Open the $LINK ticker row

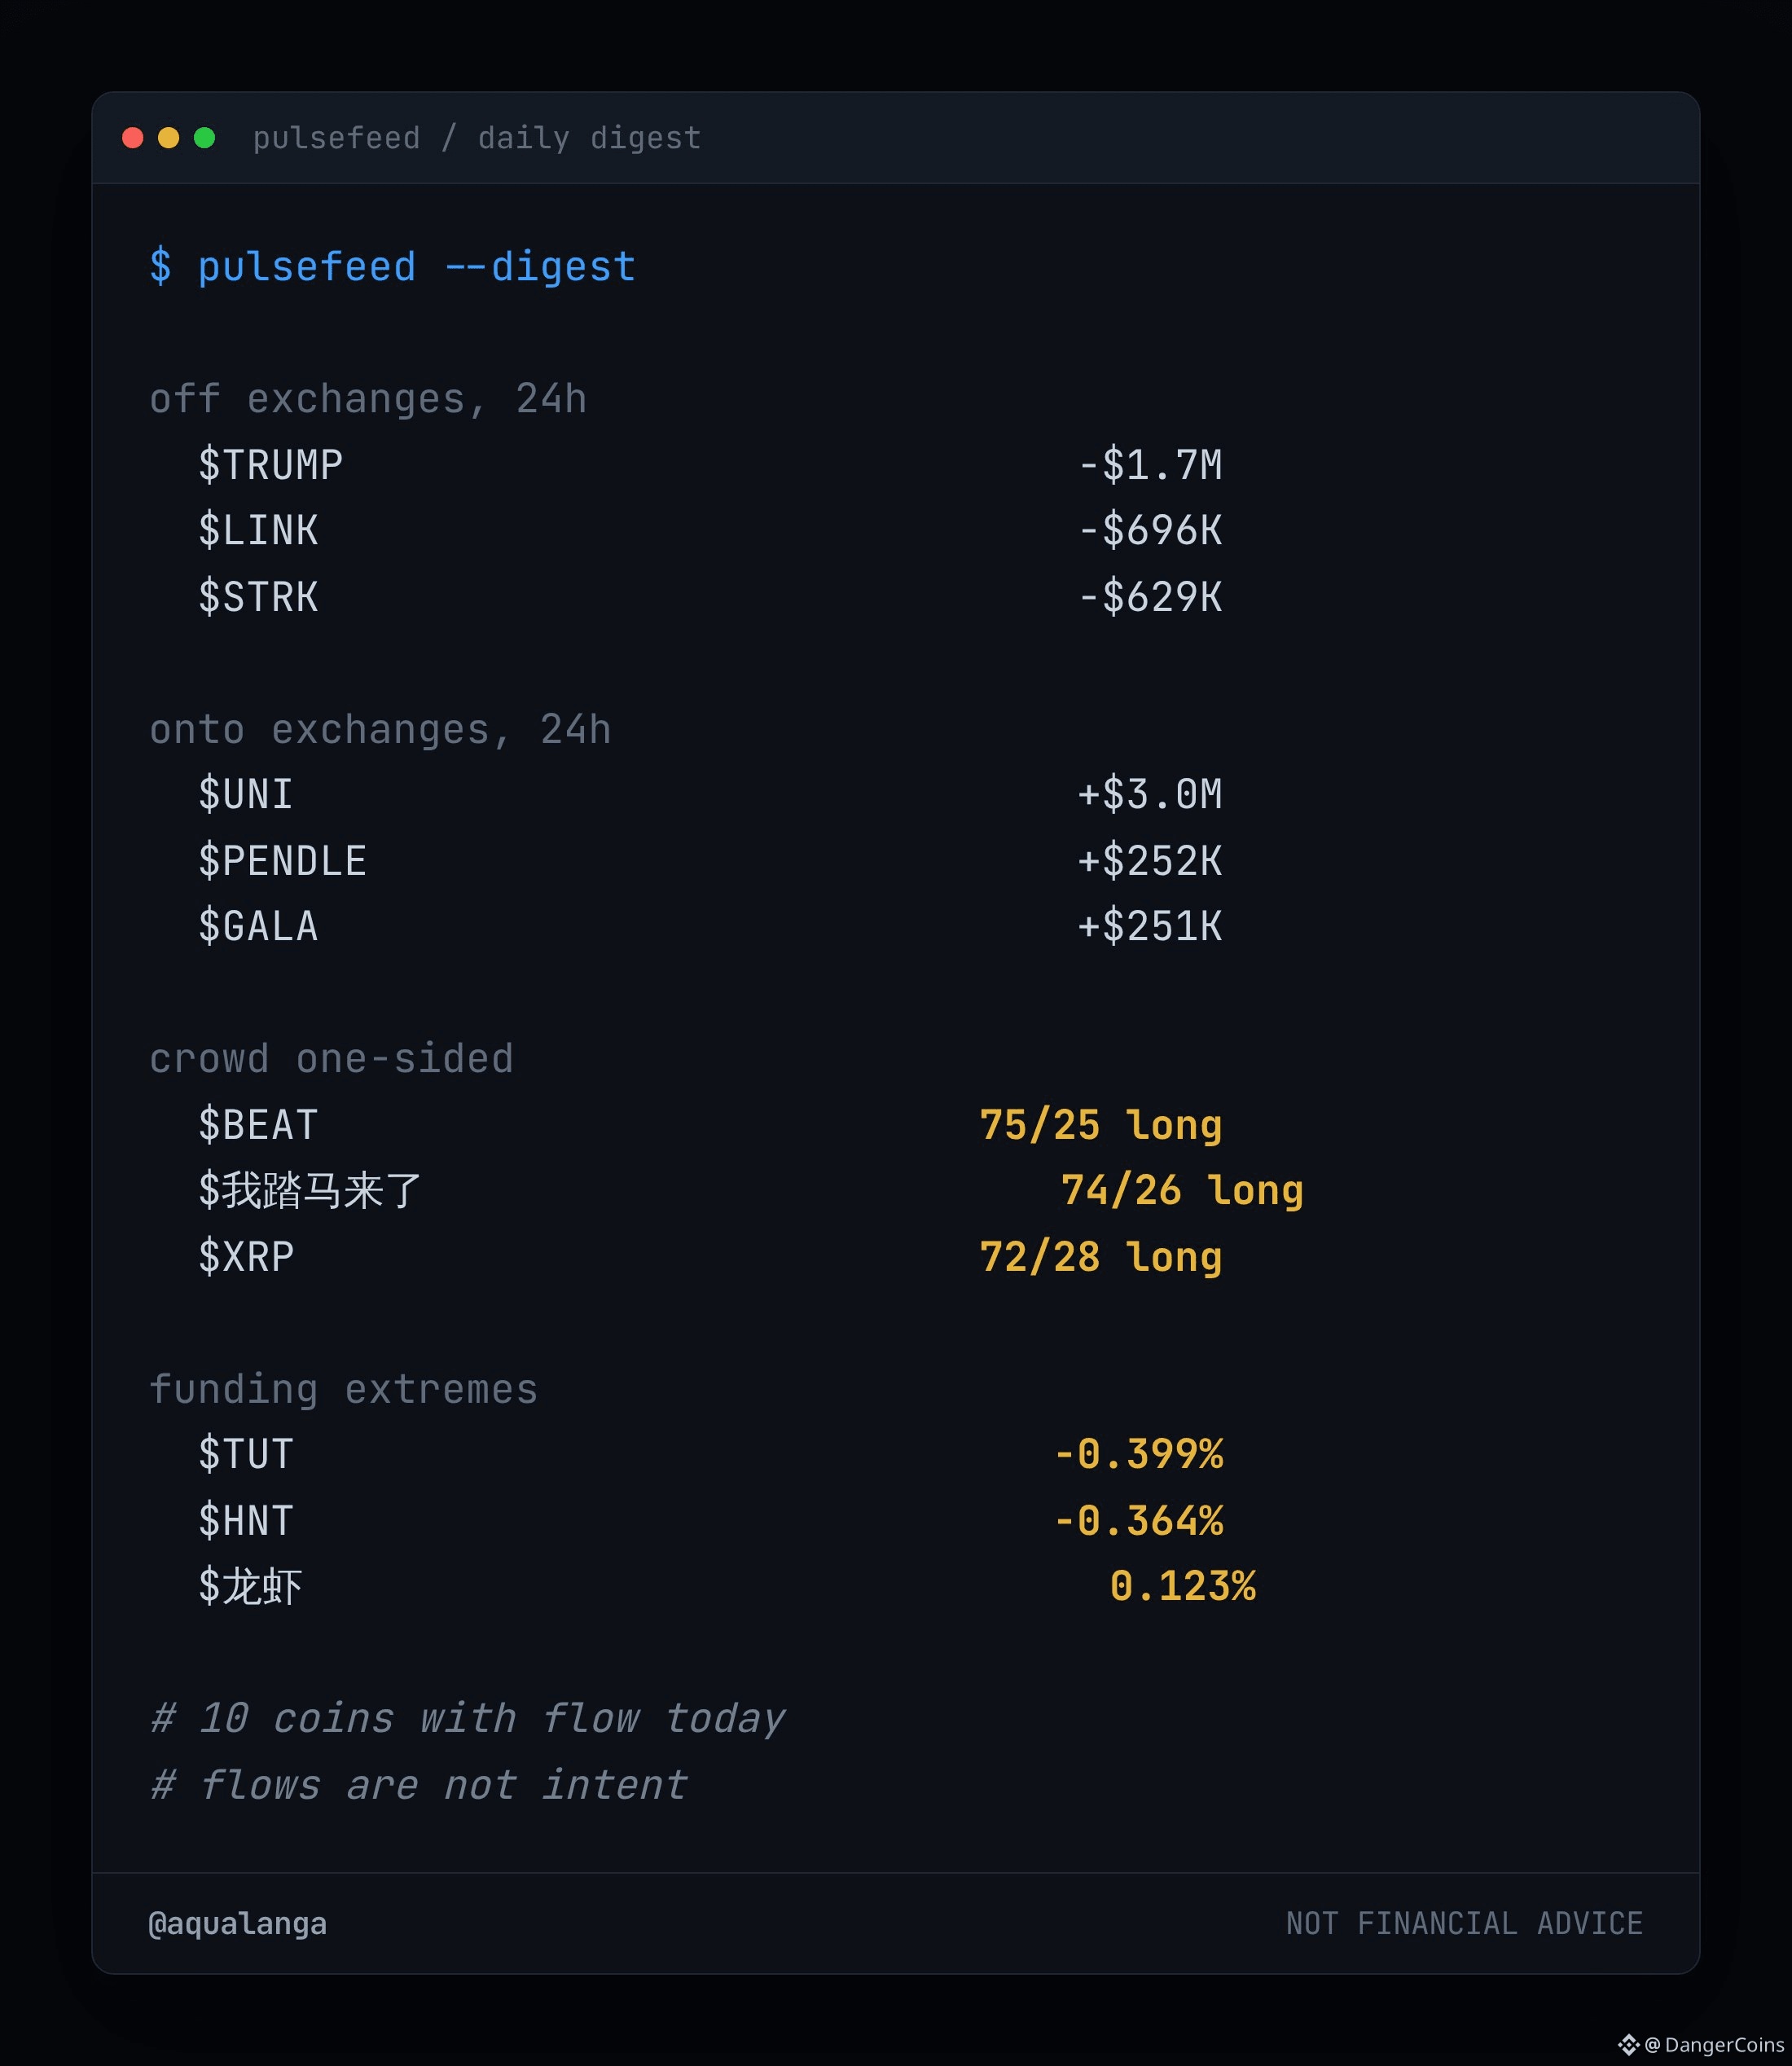click(x=710, y=531)
